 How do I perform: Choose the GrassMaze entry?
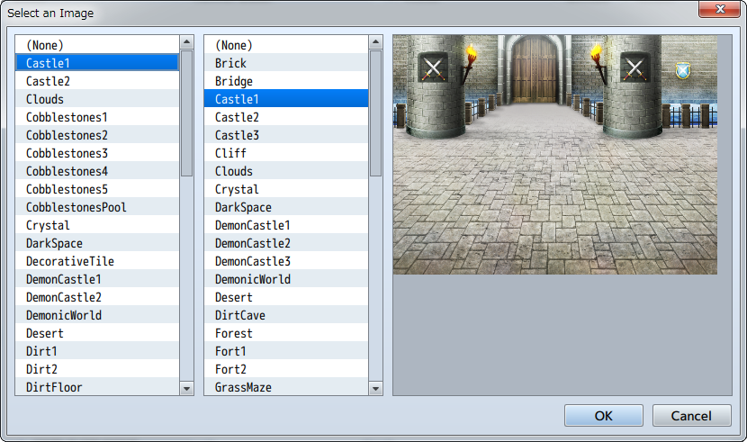pyautogui.click(x=243, y=387)
